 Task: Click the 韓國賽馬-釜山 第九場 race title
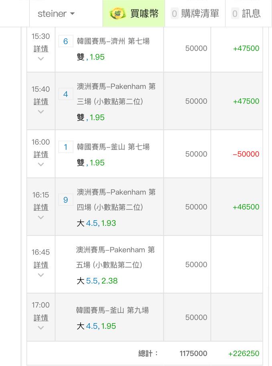[112, 310]
